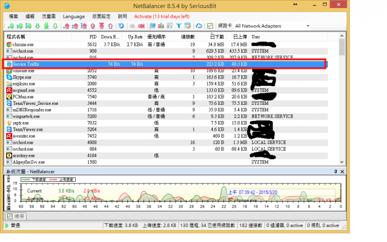Sort by 連接數 column header

point(182,37)
